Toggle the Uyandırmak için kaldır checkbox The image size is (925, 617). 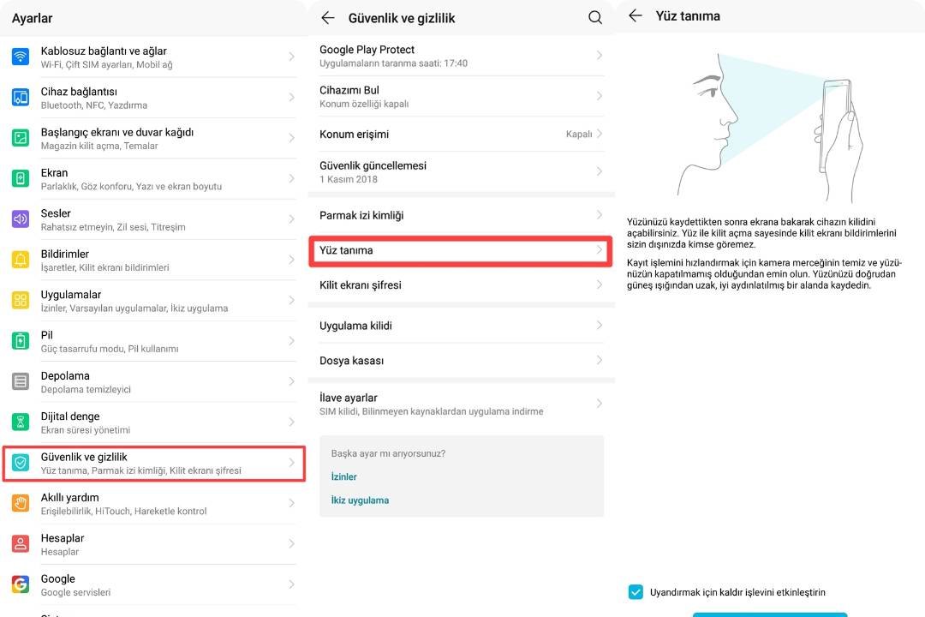636,592
